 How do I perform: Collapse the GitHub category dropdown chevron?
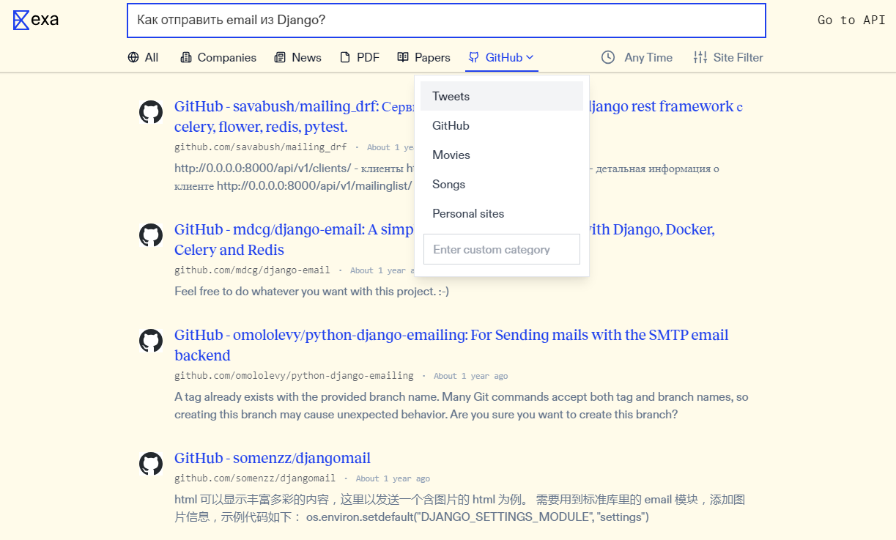(530, 57)
